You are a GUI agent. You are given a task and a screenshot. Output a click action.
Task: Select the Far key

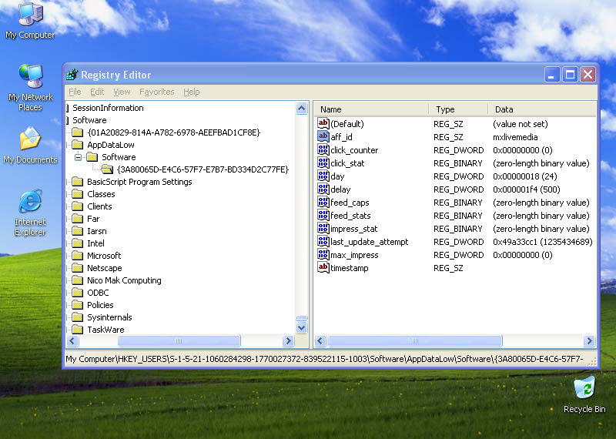point(93,219)
